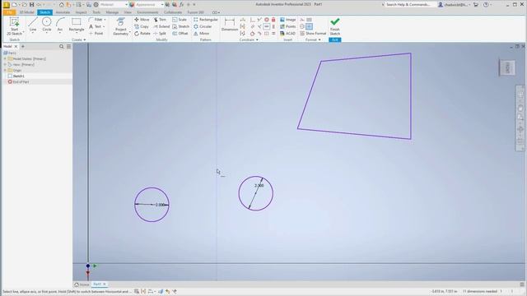This screenshot has width=527, height=296.
Task: Click Insert ACAD
Action: (x=287, y=34)
